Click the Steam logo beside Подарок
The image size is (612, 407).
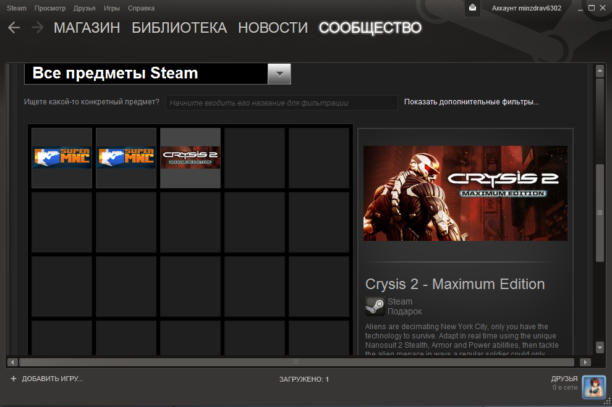tap(375, 306)
